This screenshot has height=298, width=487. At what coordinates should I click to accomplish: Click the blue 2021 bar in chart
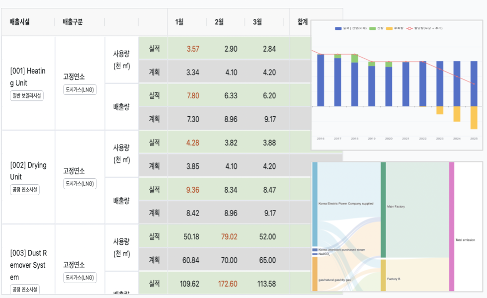pyautogui.click(x=406, y=84)
